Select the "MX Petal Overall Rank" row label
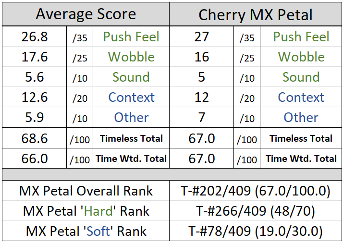This screenshot has width=343, height=244. 86,191
